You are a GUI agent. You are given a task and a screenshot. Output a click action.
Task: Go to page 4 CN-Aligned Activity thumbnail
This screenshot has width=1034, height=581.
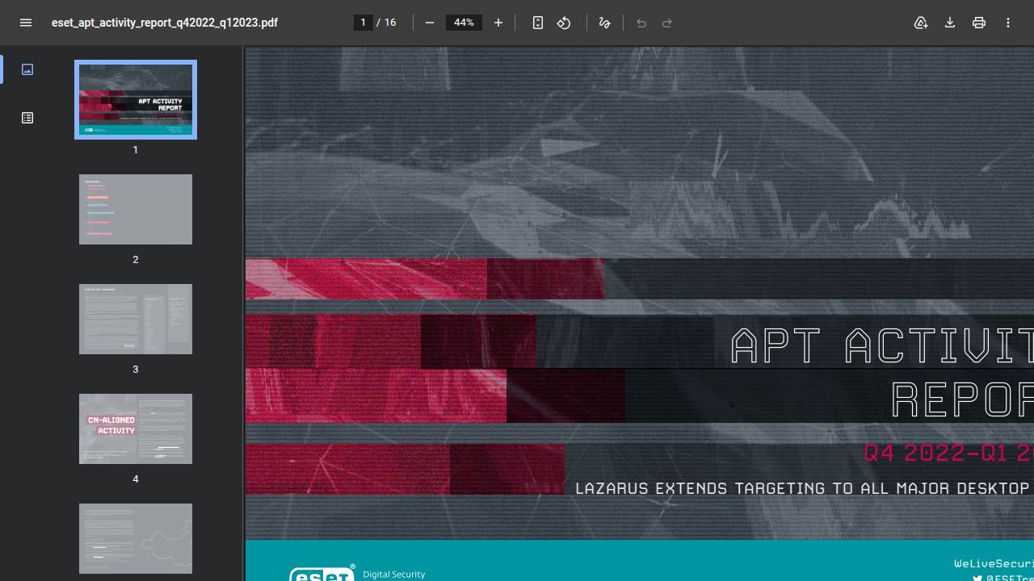tap(136, 428)
